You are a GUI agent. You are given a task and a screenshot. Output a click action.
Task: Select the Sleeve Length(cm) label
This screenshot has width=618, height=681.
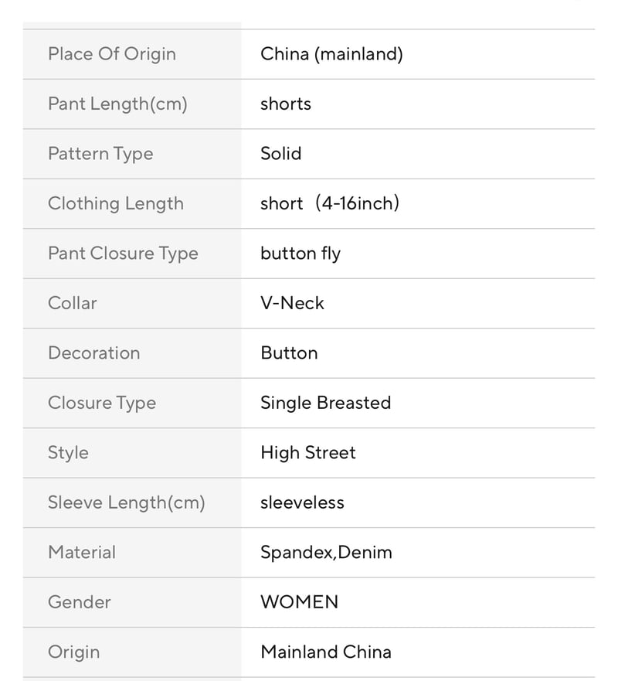126,503
